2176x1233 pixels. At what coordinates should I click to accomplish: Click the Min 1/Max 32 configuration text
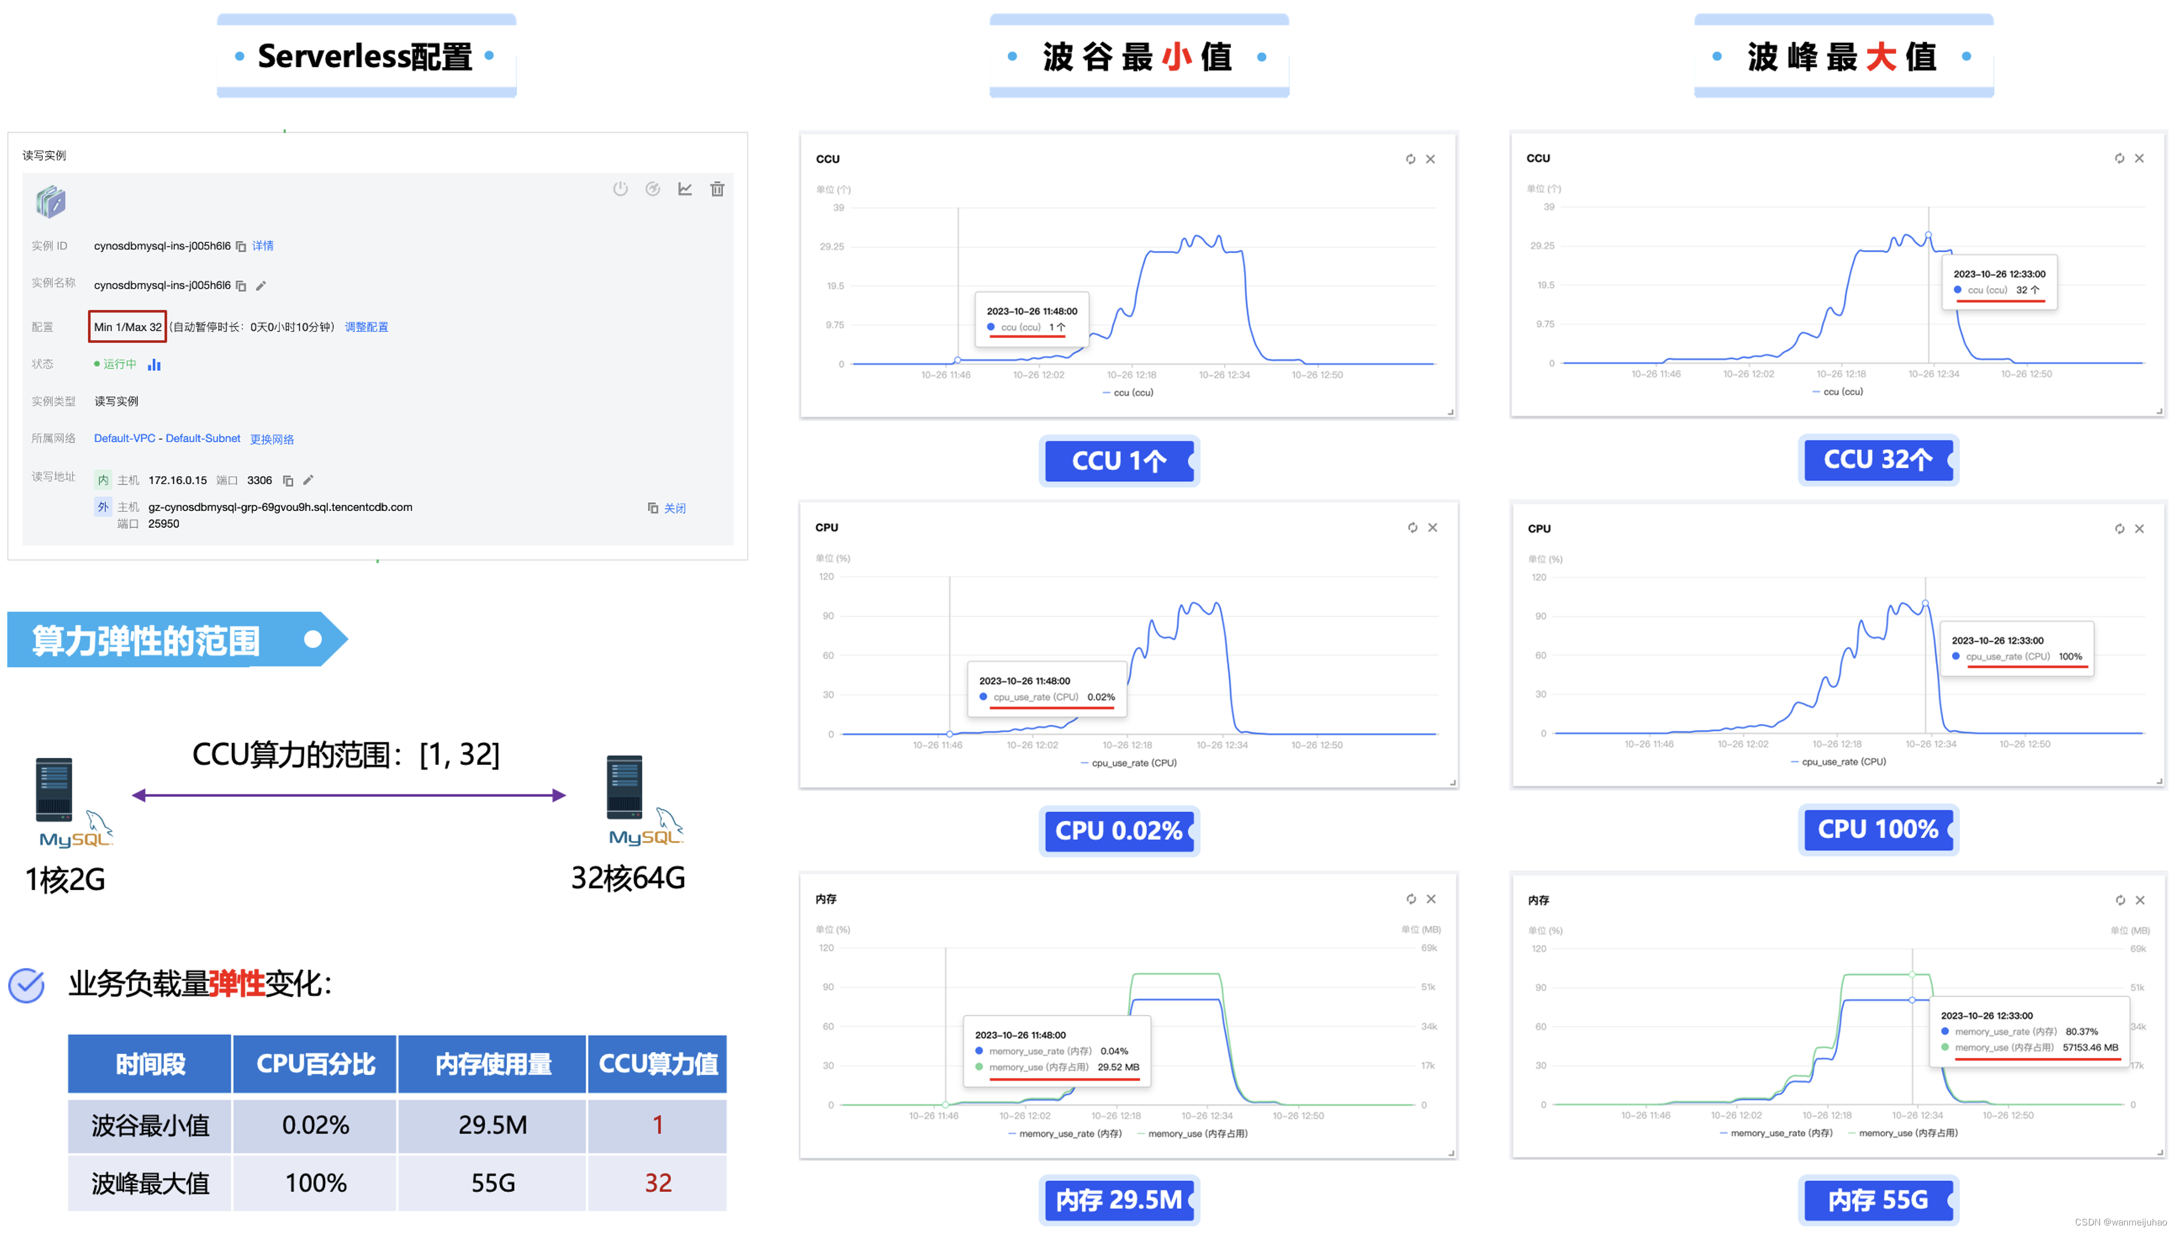point(127,327)
